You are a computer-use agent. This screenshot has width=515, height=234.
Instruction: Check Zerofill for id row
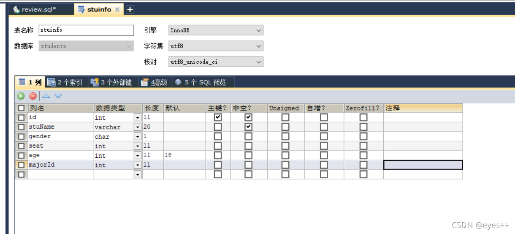coord(363,117)
